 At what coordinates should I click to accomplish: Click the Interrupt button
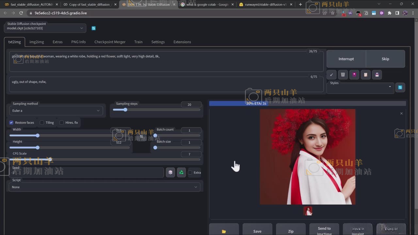pyautogui.click(x=346, y=59)
